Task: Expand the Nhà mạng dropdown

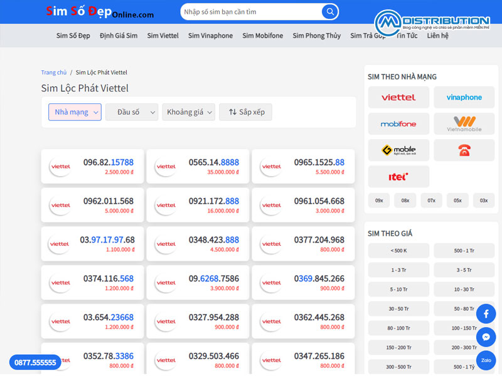Action: [x=75, y=112]
